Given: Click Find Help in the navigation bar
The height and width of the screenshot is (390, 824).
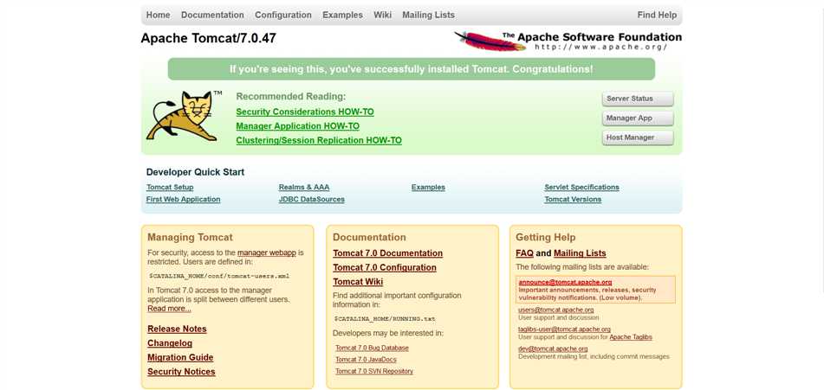Looking at the screenshot, I should coord(657,16).
